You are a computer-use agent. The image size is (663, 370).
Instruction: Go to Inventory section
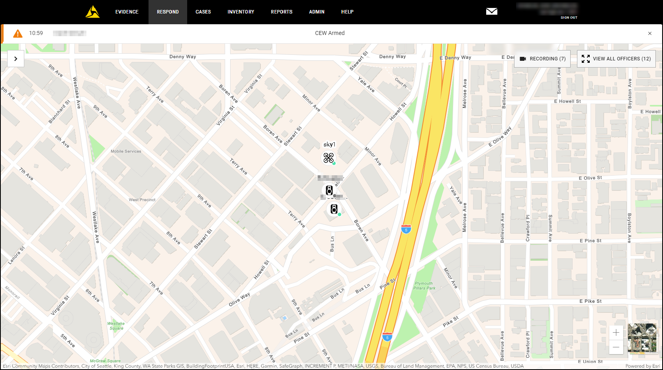pos(241,12)
